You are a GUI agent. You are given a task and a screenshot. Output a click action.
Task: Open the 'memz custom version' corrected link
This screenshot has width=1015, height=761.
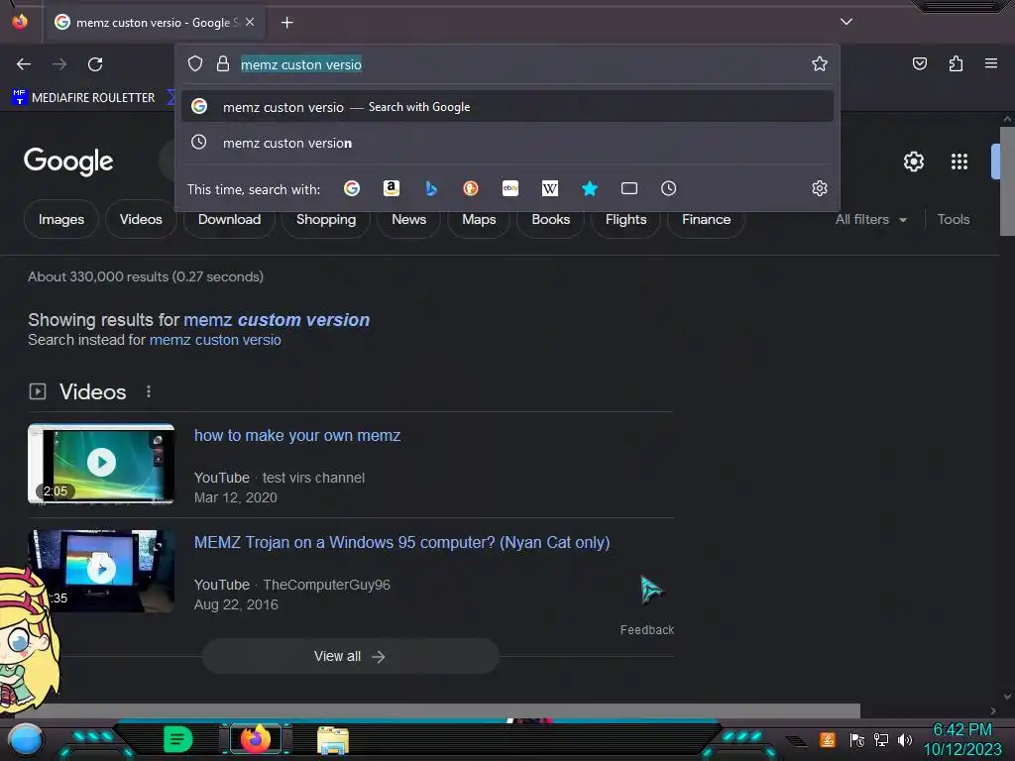click(x=277, y=320)
